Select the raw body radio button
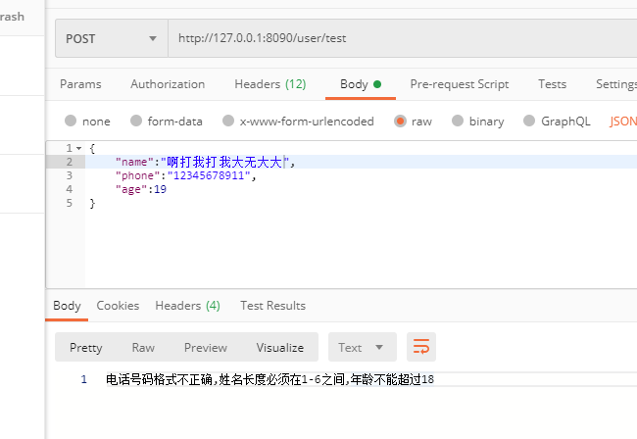The width and height of the screenshot is (637, 439). tap(400, 122)
